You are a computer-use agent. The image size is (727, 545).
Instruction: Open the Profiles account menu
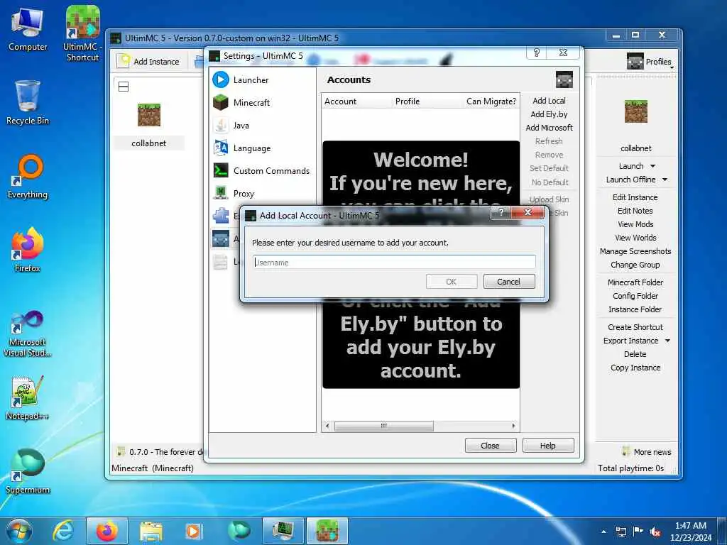point(650,61)
